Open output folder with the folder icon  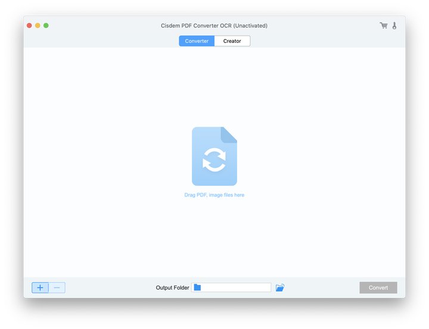280,288
